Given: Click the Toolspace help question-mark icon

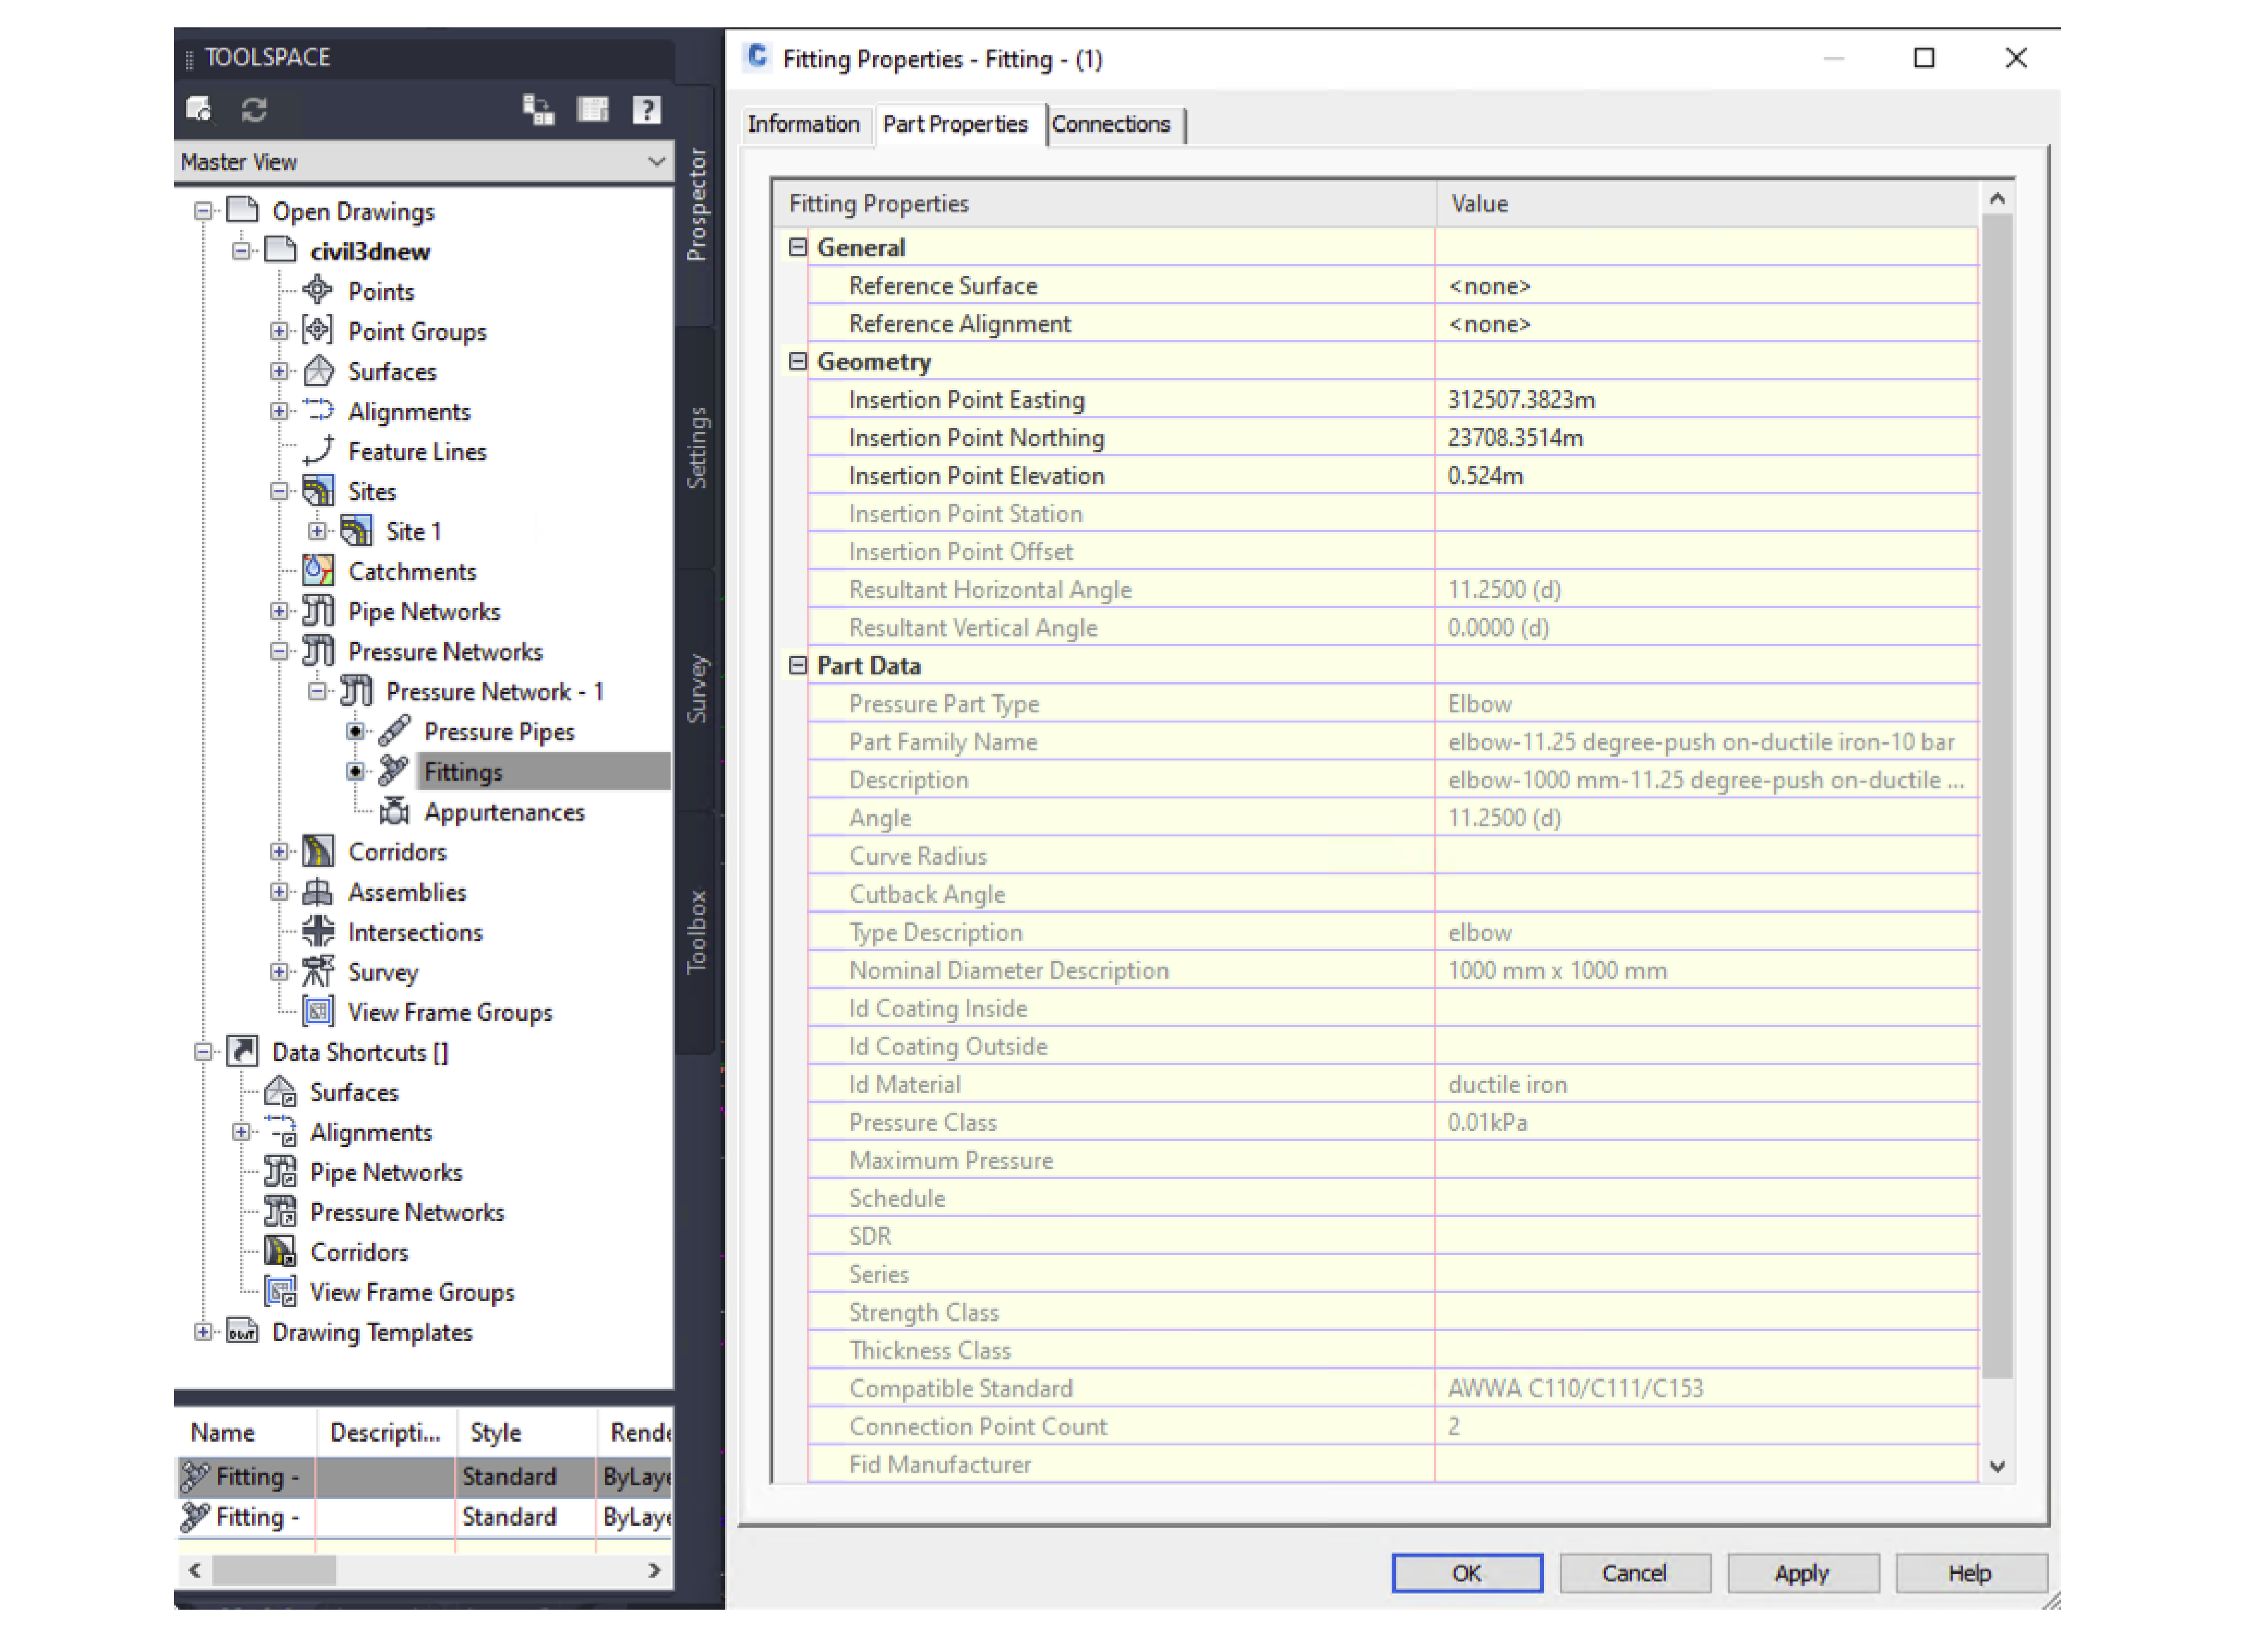Looking at the screenshot, I should click(646, 109).
